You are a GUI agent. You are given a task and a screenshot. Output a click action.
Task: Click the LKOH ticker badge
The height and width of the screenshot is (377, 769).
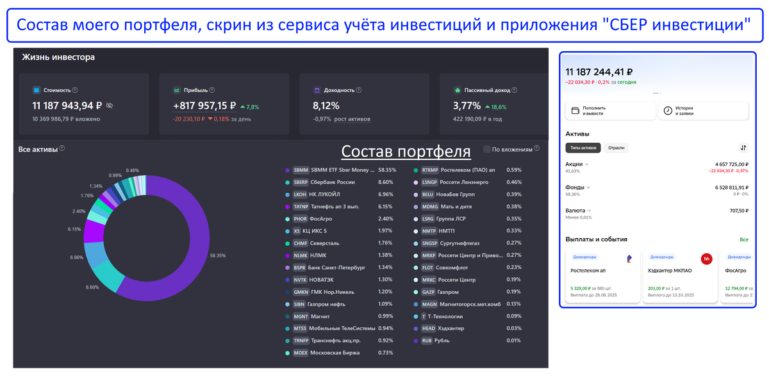click(300, 195)
